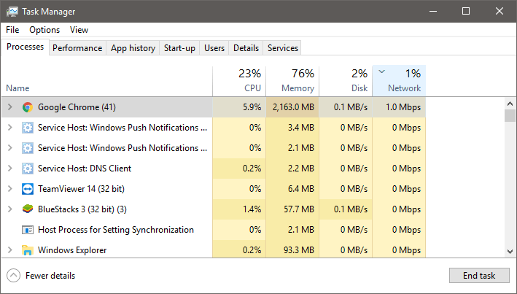Minimize the Task Manager window
This screenshot has height=294, width=517.
tap(433, 11)
